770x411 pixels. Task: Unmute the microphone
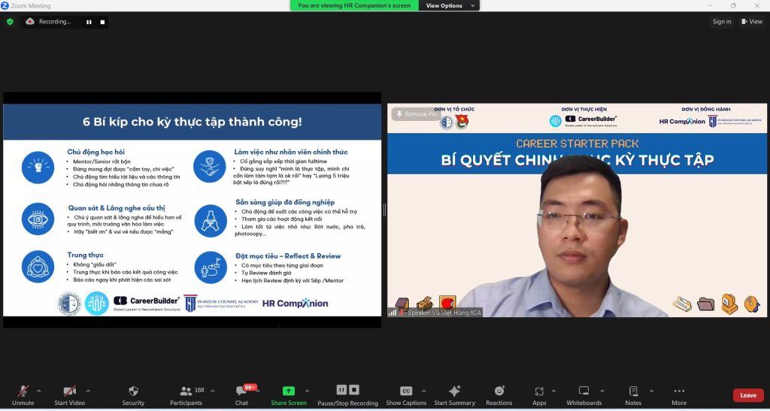click(x=23, y=391)
